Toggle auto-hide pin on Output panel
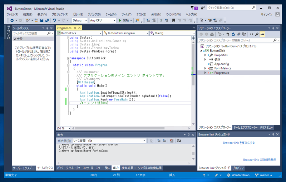Viewport: 286px width, 182px height. 189,135
